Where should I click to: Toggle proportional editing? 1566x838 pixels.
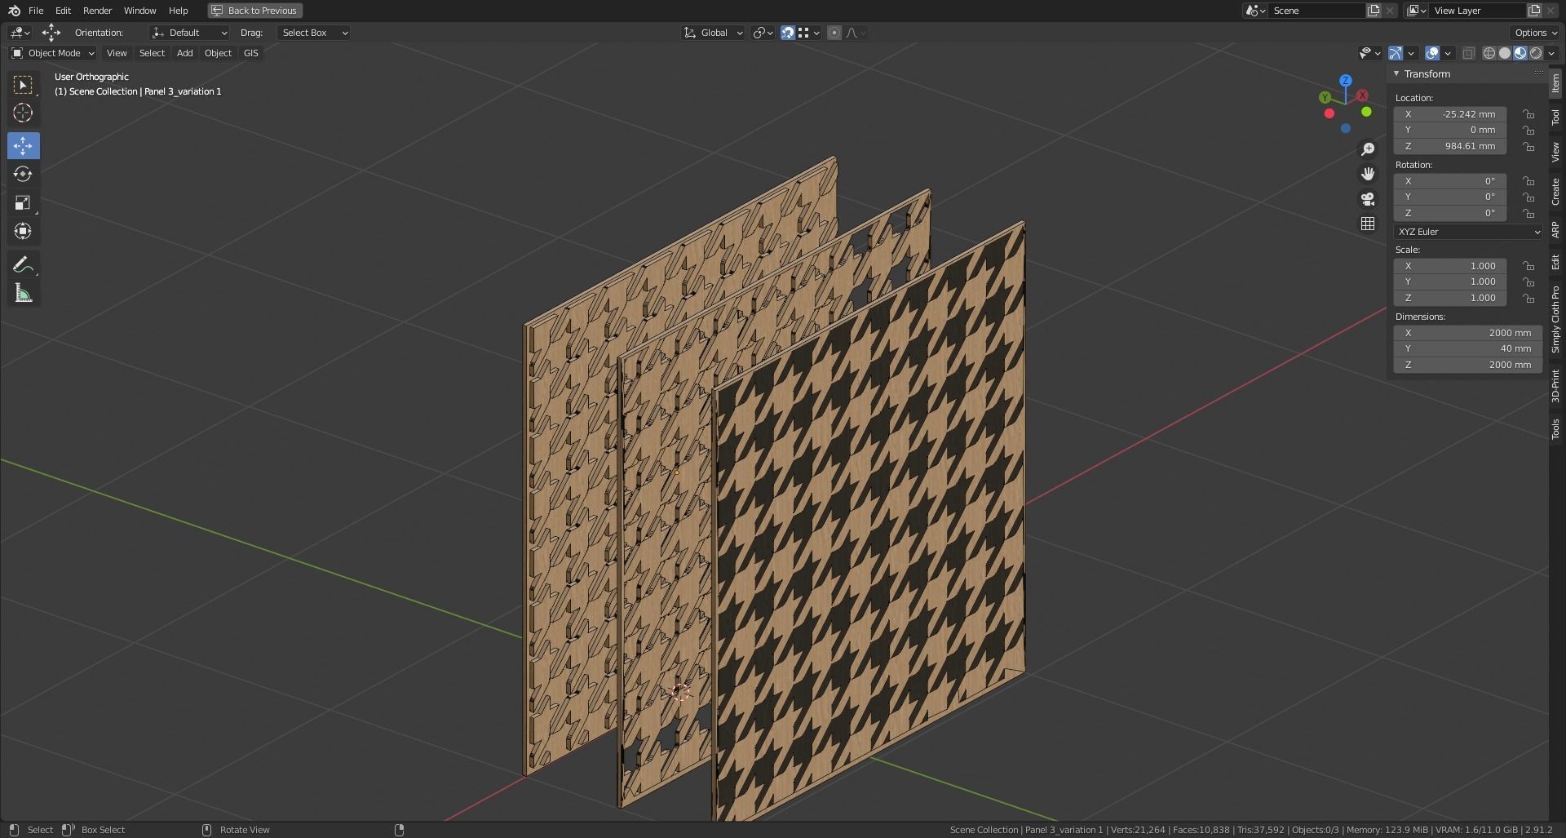[834, 33]
